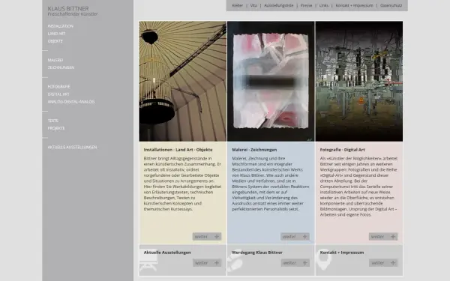Click the birdcage installation image
This screenshot has width=450, height=281.
tap(182, 81)
